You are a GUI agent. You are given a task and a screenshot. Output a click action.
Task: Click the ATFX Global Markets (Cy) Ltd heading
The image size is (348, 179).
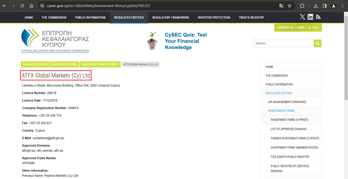[x=56, y=76]
